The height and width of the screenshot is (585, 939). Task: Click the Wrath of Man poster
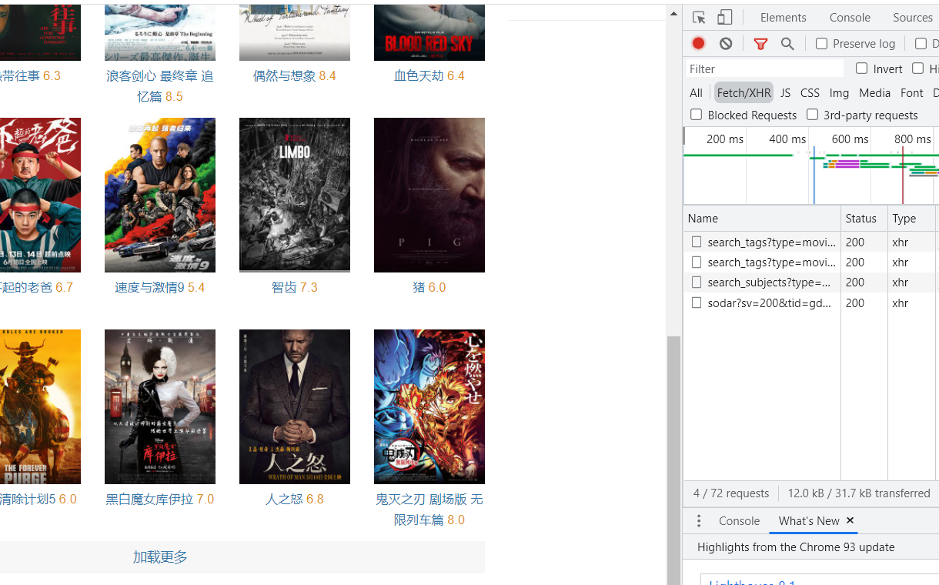(295, 406)
